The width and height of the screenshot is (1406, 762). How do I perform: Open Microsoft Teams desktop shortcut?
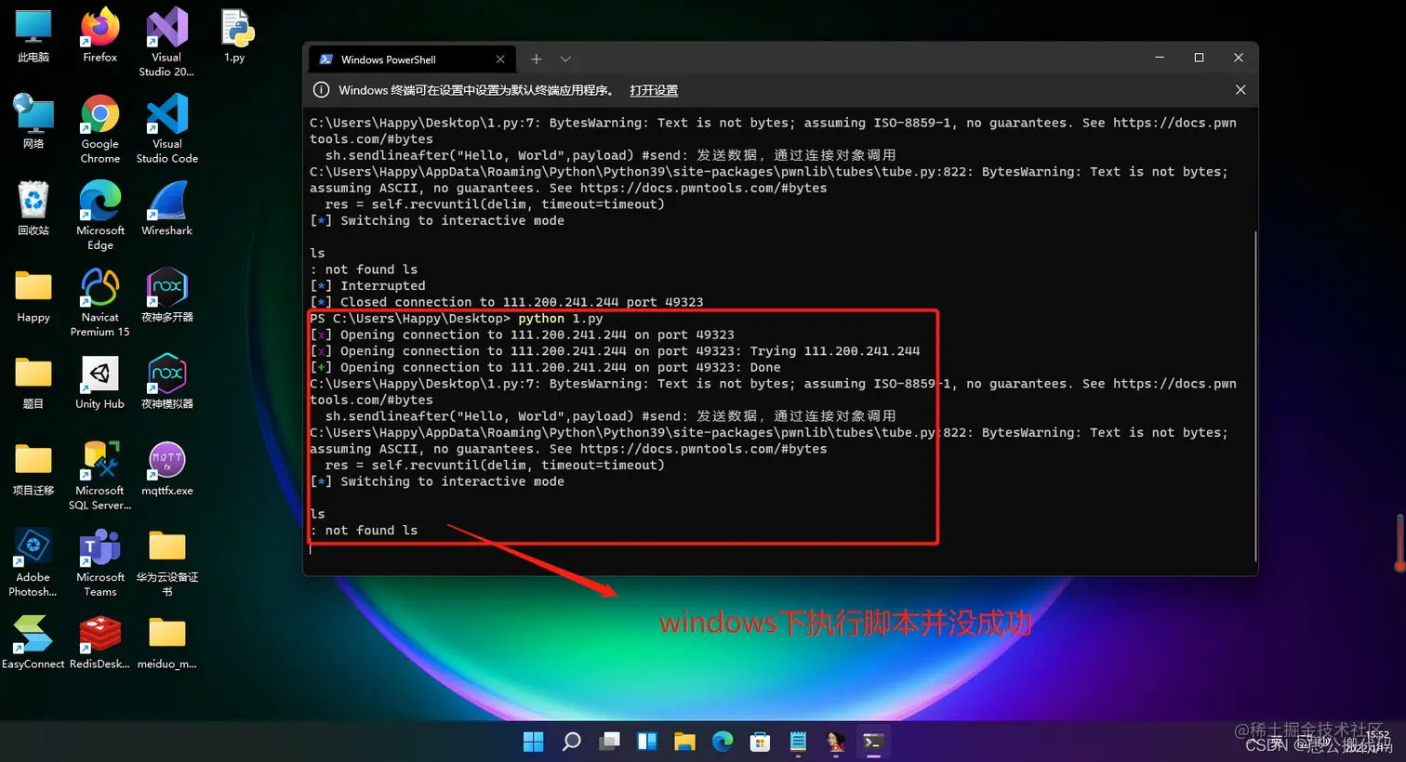point(99,562)
